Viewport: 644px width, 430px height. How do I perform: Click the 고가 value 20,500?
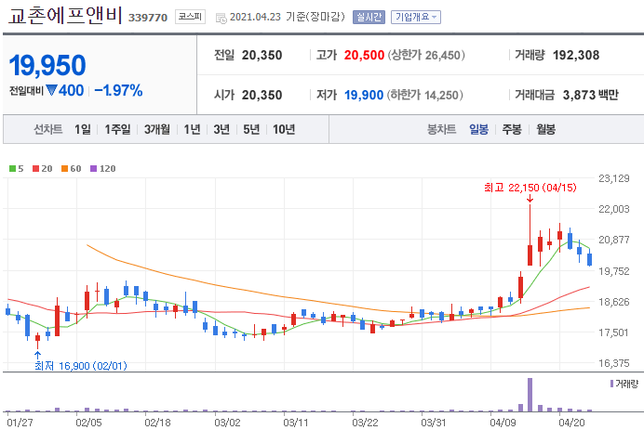pos(364,55)
